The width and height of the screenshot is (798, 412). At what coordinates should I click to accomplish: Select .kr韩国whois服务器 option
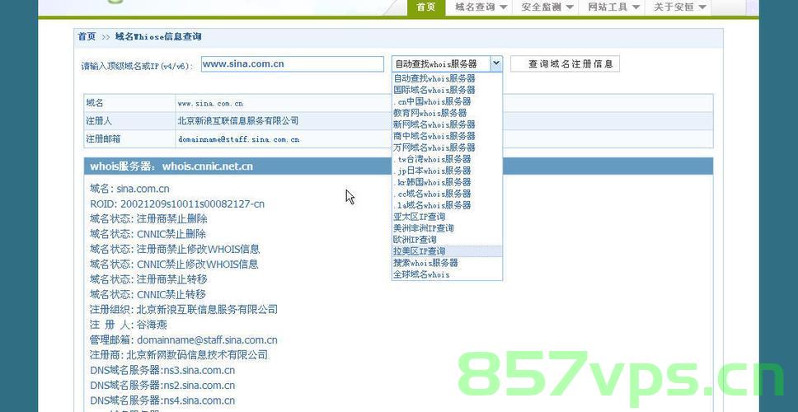tap(447, 182)
